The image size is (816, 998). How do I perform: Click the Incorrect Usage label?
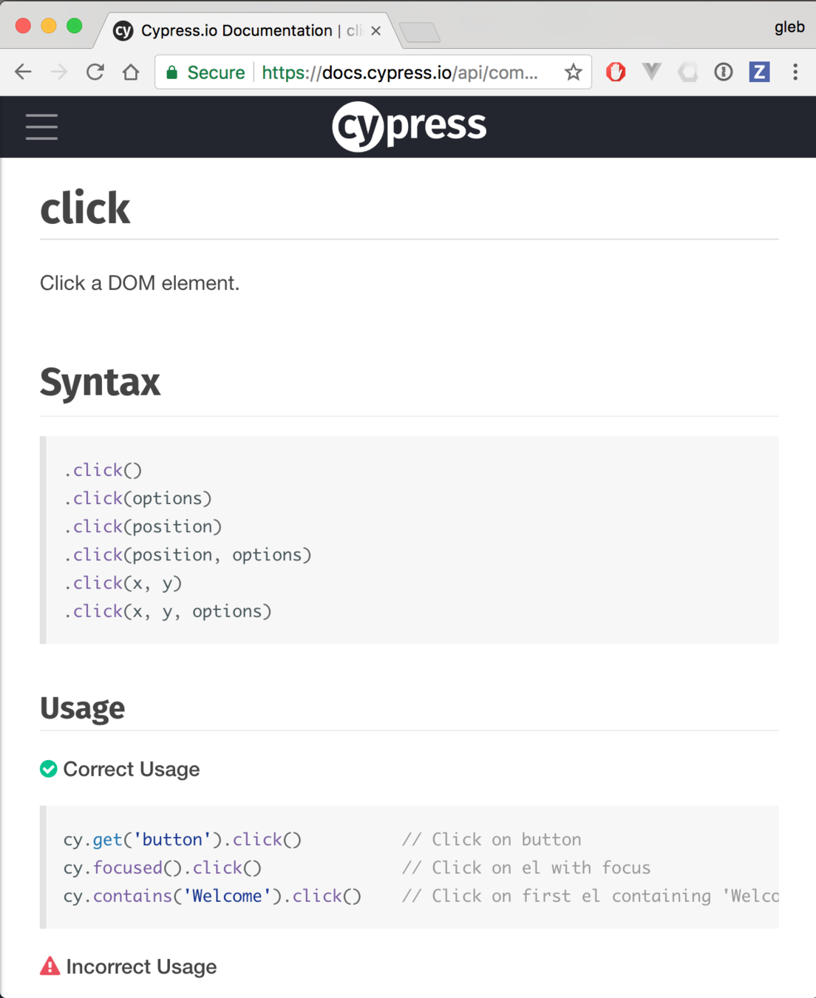[x=141, y=966]
